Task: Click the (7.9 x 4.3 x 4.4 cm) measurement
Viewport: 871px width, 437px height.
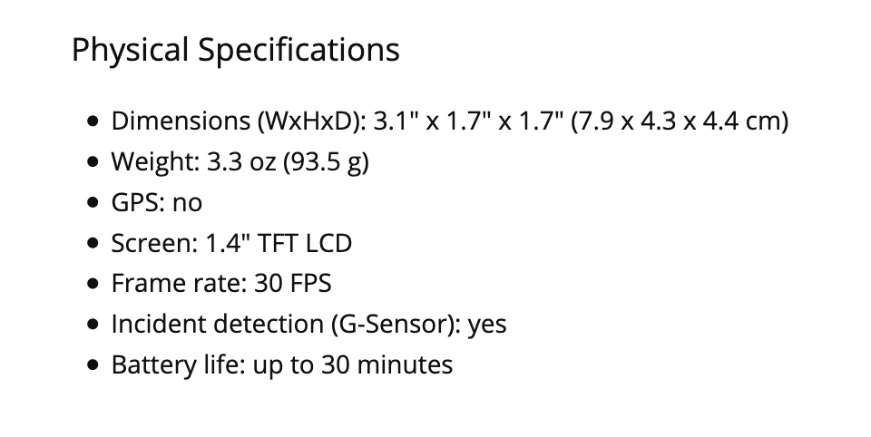Action: [x=680, y=121]
